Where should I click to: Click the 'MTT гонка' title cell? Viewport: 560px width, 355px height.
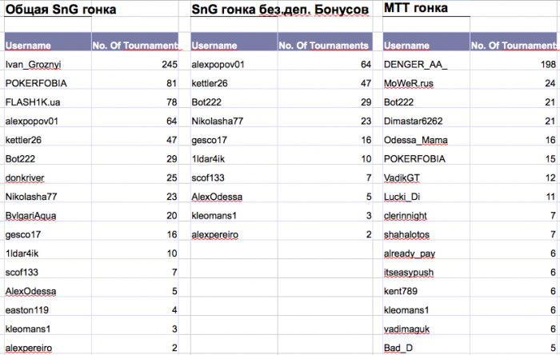tap(416, 10)
